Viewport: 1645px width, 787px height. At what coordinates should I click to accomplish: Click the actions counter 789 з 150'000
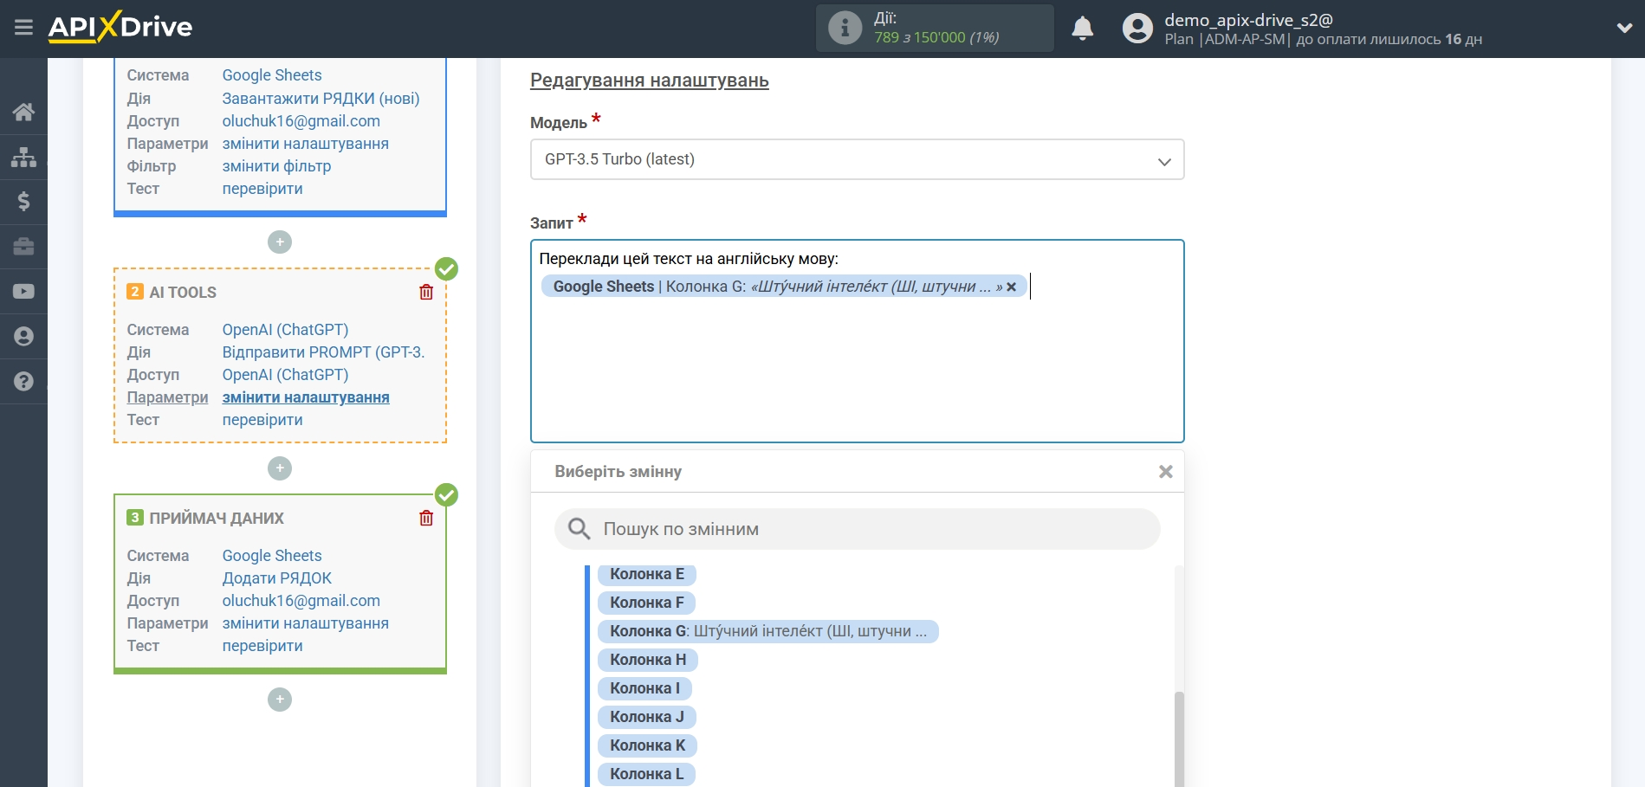coord(936,37)
